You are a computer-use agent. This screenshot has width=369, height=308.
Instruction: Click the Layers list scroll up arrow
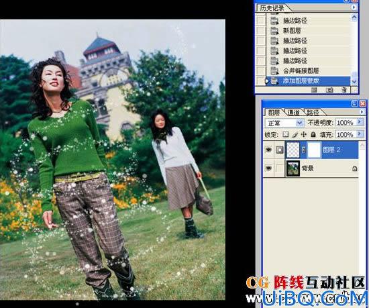[362, 146]
